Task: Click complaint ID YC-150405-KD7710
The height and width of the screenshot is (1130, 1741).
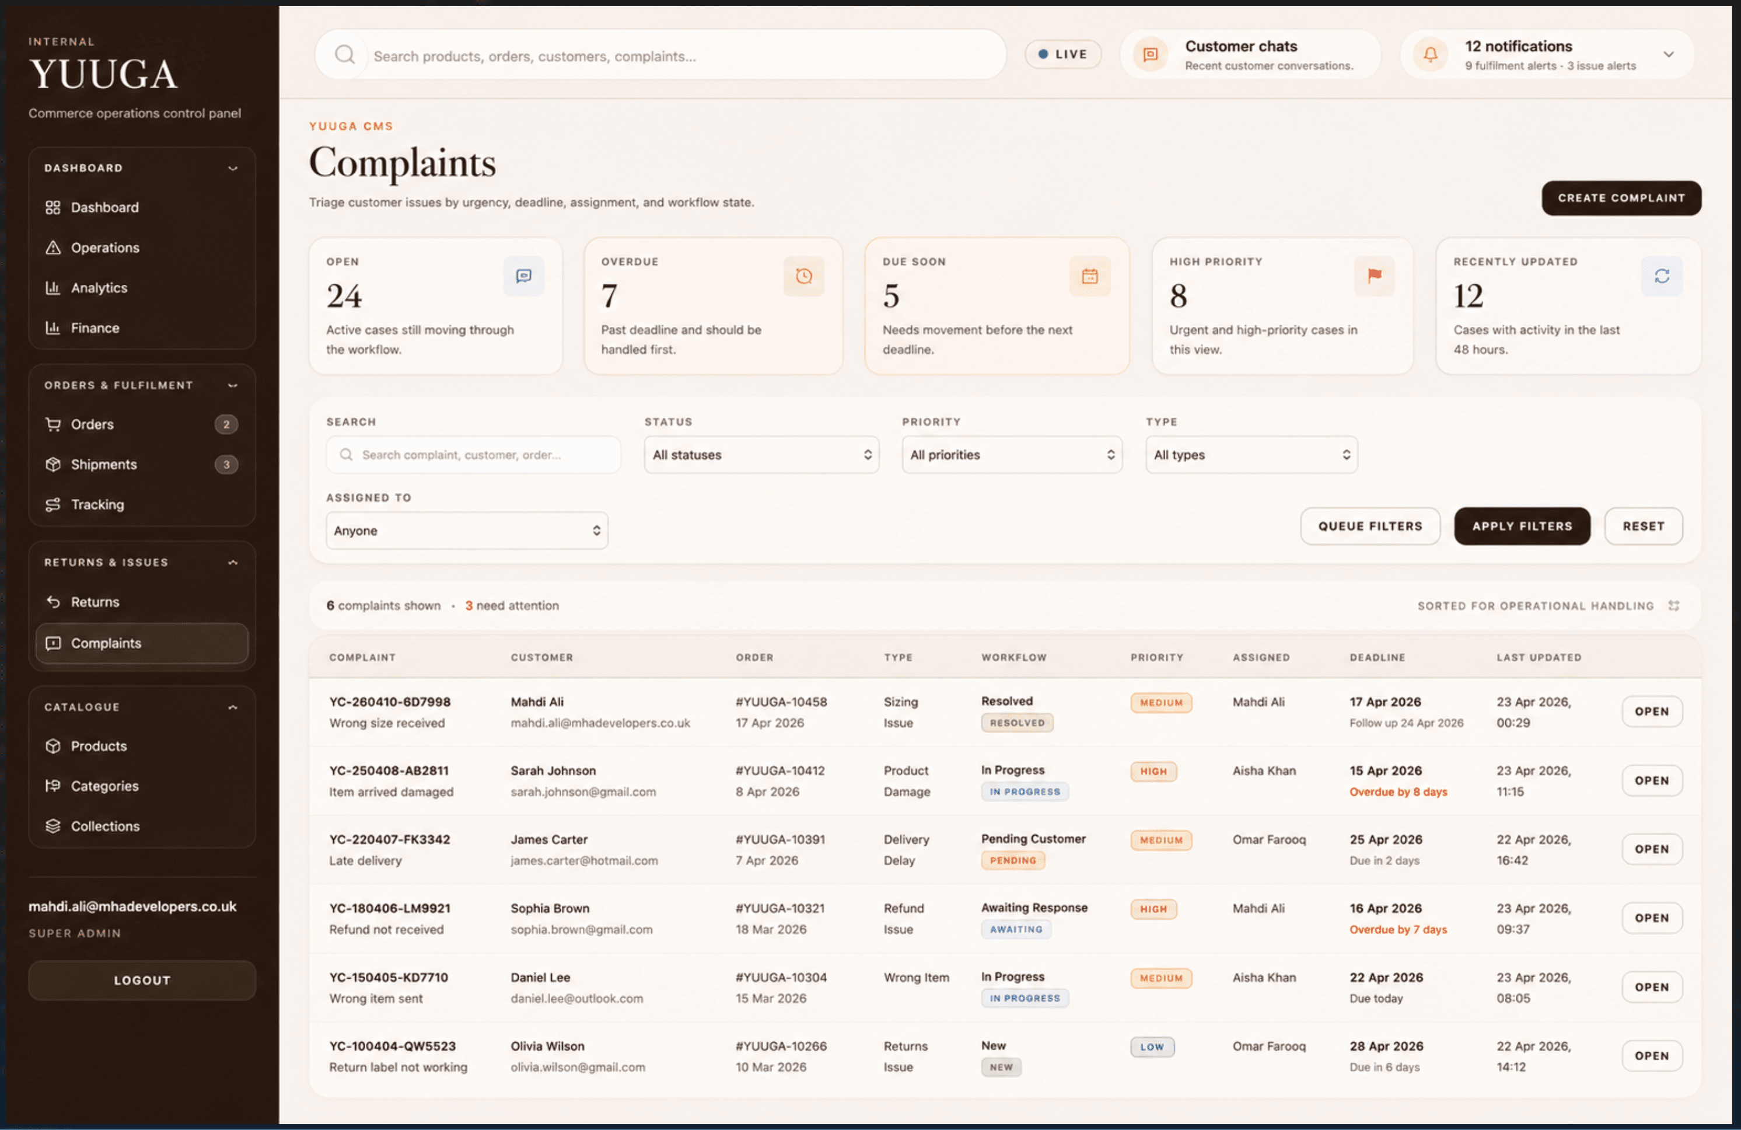Action: pyautogui.click(x=389, y=978)
